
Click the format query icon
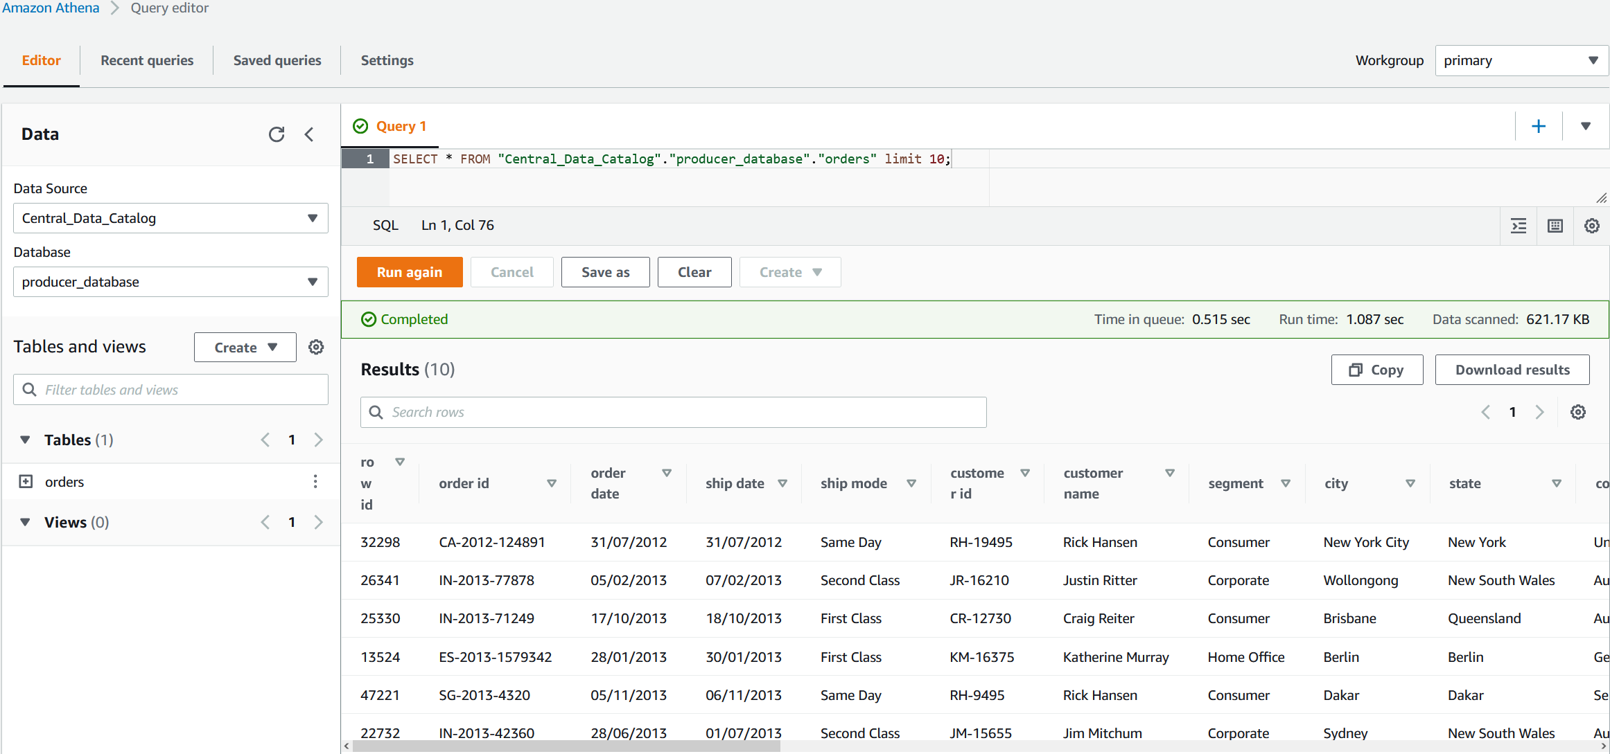[x=1518, y=226]
